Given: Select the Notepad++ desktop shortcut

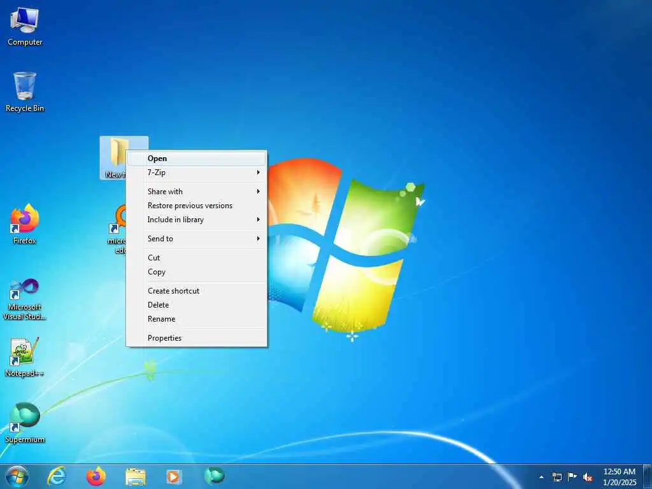Looking at the screenshot, I should (x=24, y=357).
